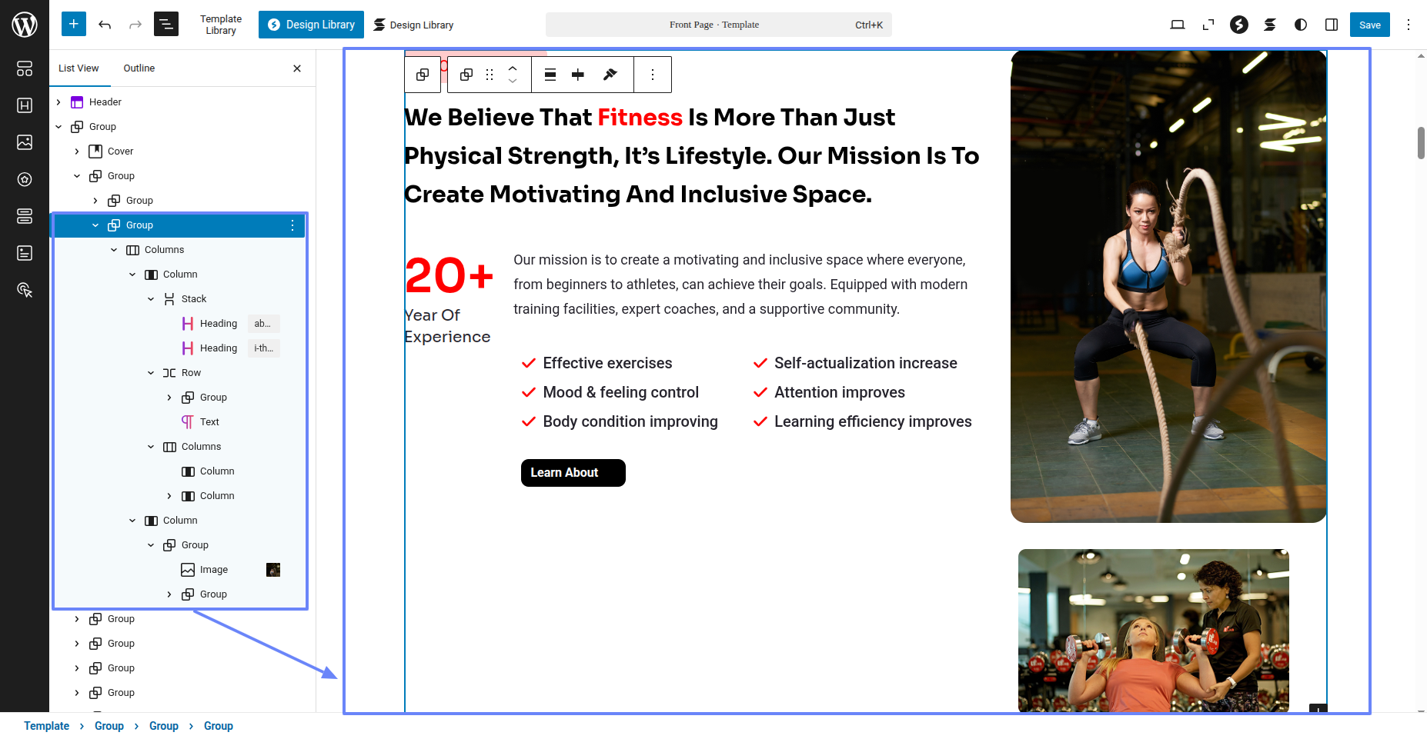Collapse the Stack block in list view

coord(151,299)
